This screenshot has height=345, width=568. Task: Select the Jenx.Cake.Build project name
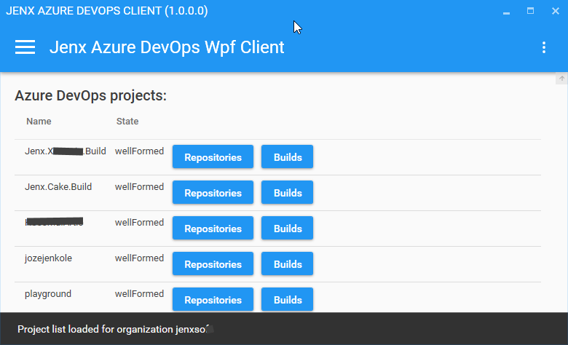point(58,187)
